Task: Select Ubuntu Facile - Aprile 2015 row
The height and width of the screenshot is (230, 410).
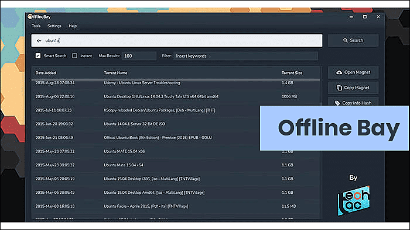Action: tap(176, 206)
